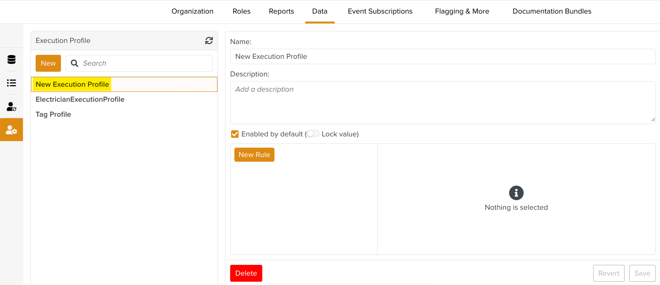The image size is (660, 285).
Task: Click the Description text area
Action: coord(442,102)
